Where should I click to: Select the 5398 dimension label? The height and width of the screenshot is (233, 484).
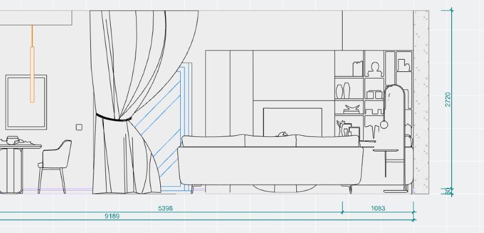(x=165, y=208)
